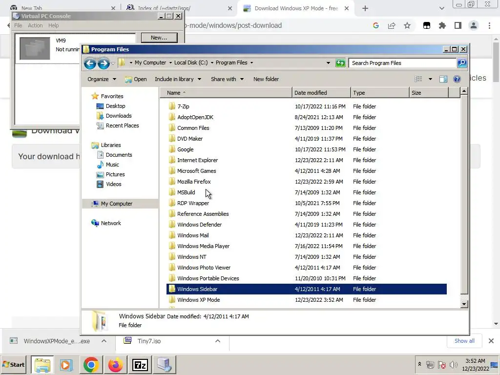The width and height of the screenshot is (500, 375).
Task: Open Chrome three-dot menu
Action: pyautogui.click(x=489, y=25)
